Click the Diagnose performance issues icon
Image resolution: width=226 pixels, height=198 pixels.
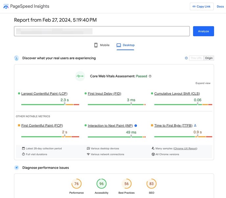[x=16, y=168]
